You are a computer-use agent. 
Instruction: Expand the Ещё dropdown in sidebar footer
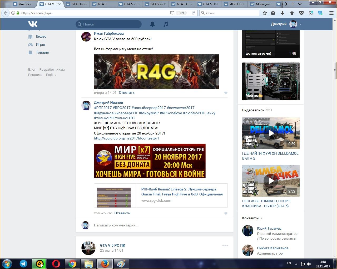pos(51,75)
